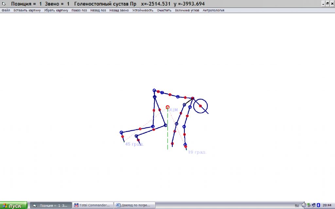The width and height of the screenshot is (335, 209).
Task: Expand hidden system tray icons arrow
Action: pos(304,205)
